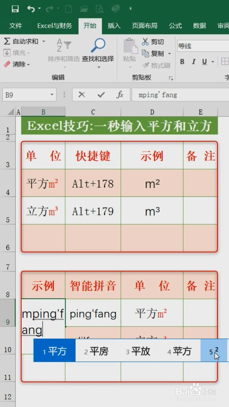Viewport: 229px width, 407px height.
Task: Expand the 自动求和 dropdown arrow
Action: click(x=44, y=41)
